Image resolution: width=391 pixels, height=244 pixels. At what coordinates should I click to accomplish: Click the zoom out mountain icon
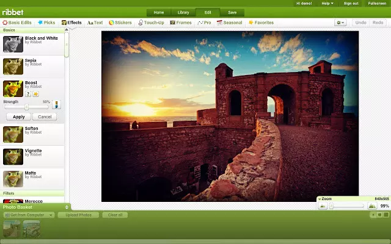[323, 206]
